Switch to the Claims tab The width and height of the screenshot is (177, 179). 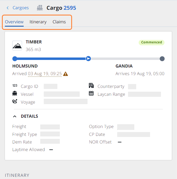(x=59, y=22)
